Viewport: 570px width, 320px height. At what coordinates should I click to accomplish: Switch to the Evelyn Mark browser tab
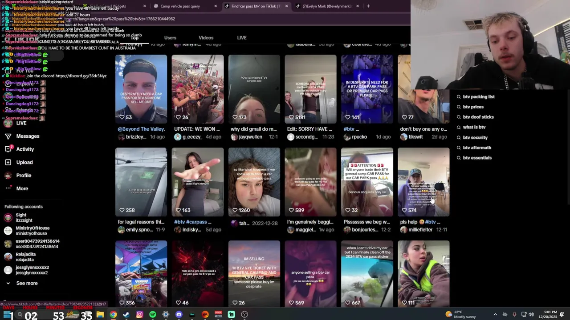pyautogui.click(x=327, y=6)
